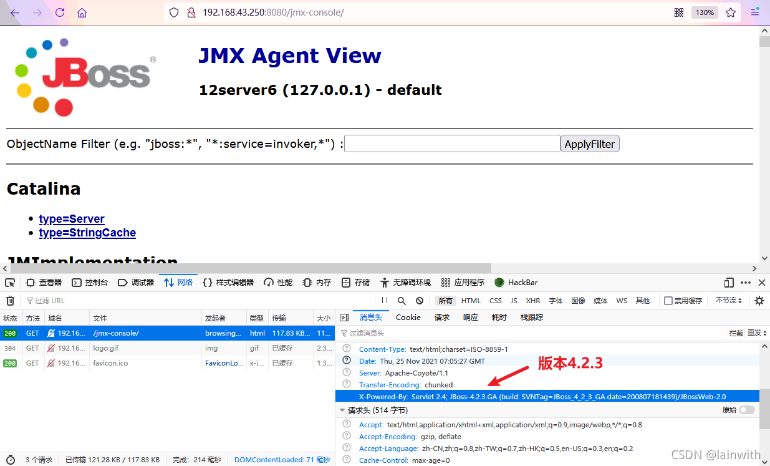Image resolution: width=770 pixels, height=466 pixels.
Task: Select the logo.gif request row
Action: 167,348
